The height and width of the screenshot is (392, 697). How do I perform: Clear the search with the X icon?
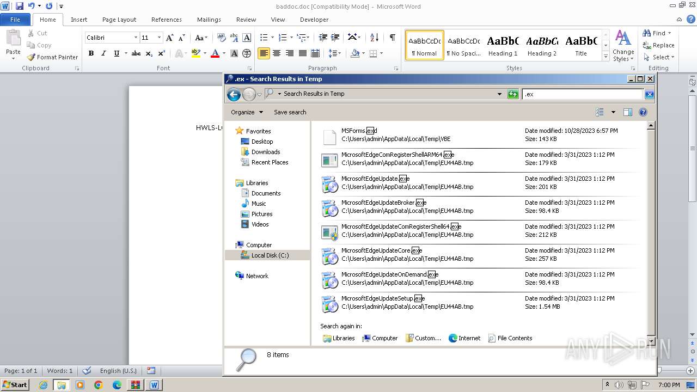[x=649, y=94]
